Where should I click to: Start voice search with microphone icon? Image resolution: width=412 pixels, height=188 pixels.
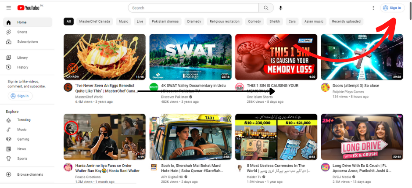point(281,8)
